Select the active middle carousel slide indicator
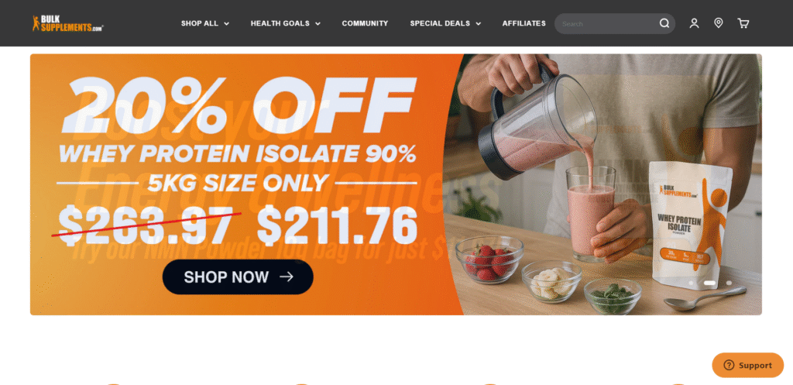This screenshot has height=385, width=793. (x=710, y=283)
